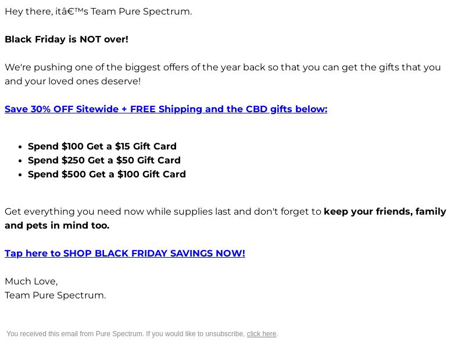Click the 'Hey there' greeting line

(98, 12)
